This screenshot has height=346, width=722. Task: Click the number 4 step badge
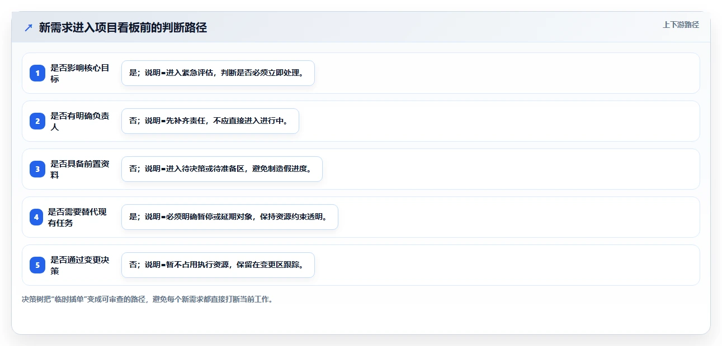pos(37,217)
